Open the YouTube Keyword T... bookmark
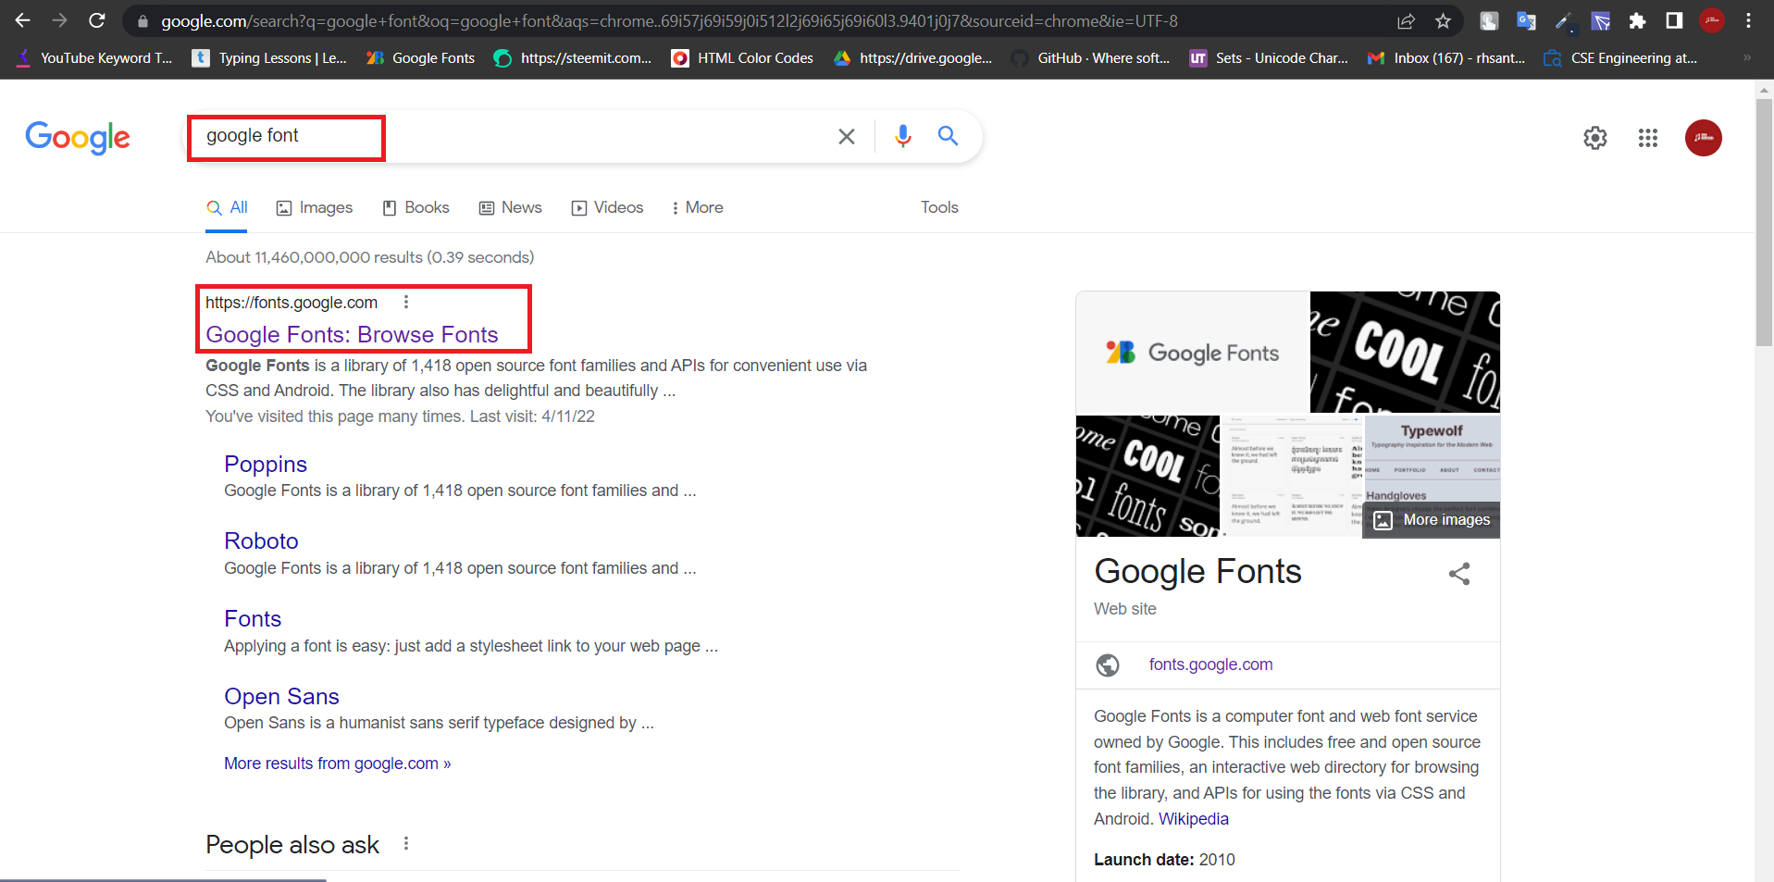The width and height of the screenshot is (1774, 882). [96, 58]
